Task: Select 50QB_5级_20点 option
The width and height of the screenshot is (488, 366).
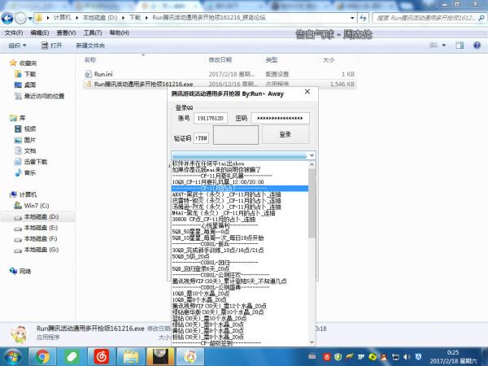Action: coord(240,256)
